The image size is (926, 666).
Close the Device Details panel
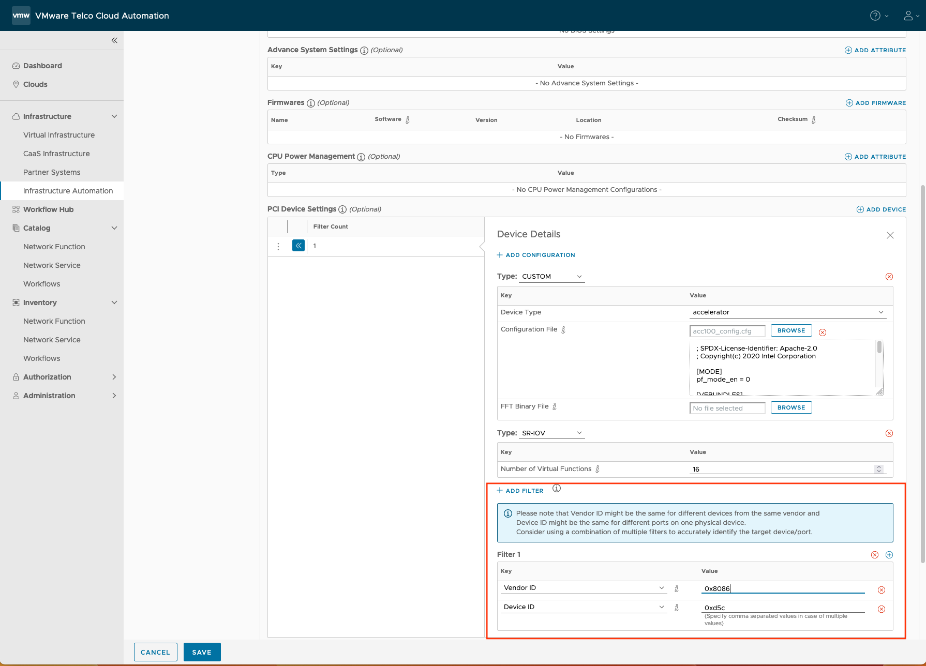pos(890,235)
